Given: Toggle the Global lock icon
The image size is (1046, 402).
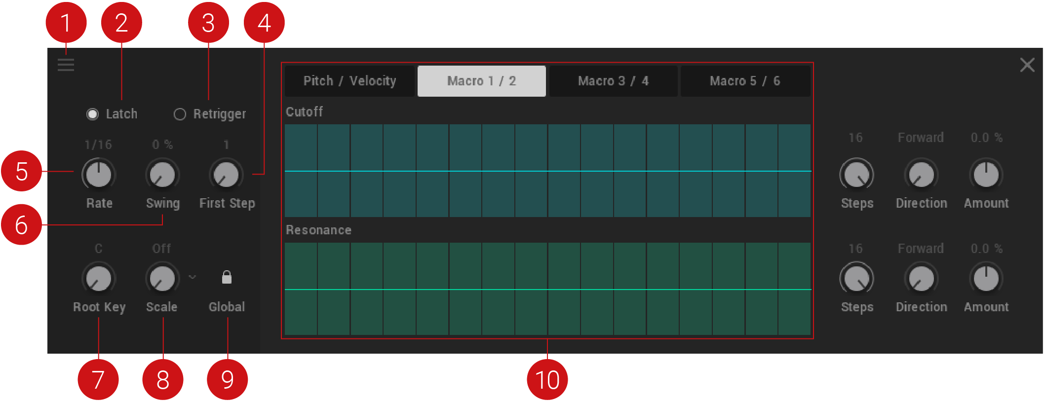Looking at the screenshot, I should pyautogui.click(x=227, y=277).
